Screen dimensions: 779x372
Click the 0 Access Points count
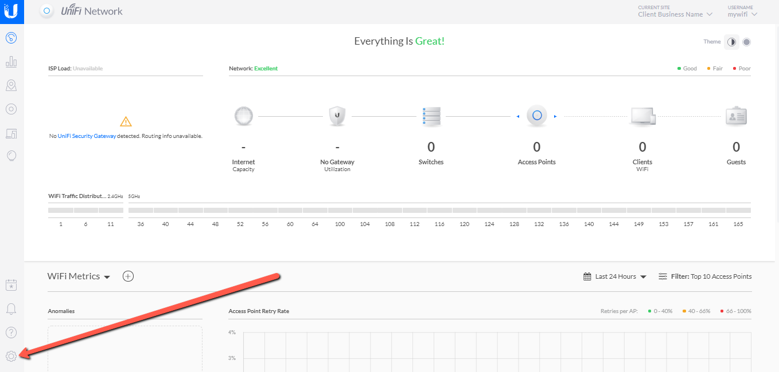point(537,148)
